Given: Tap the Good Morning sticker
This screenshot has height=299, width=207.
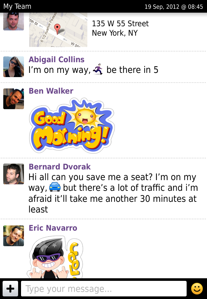Looking at the screenshot, I should point(71,126).
